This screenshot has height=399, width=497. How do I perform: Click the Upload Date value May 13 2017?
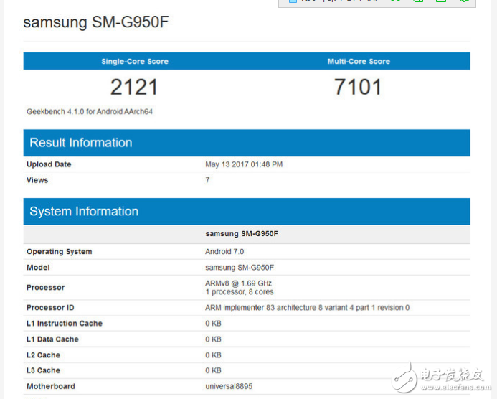[x=244, y=164]
